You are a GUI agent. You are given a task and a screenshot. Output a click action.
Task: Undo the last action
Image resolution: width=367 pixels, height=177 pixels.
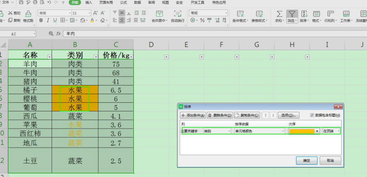coord(49,3)
